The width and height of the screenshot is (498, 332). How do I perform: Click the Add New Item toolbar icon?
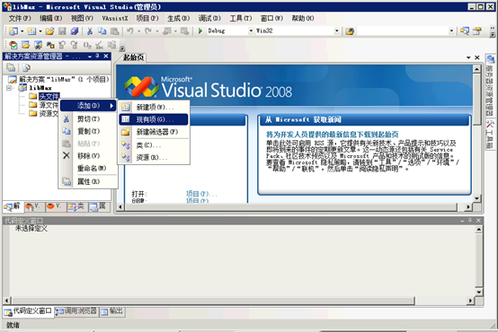point(31,31)
